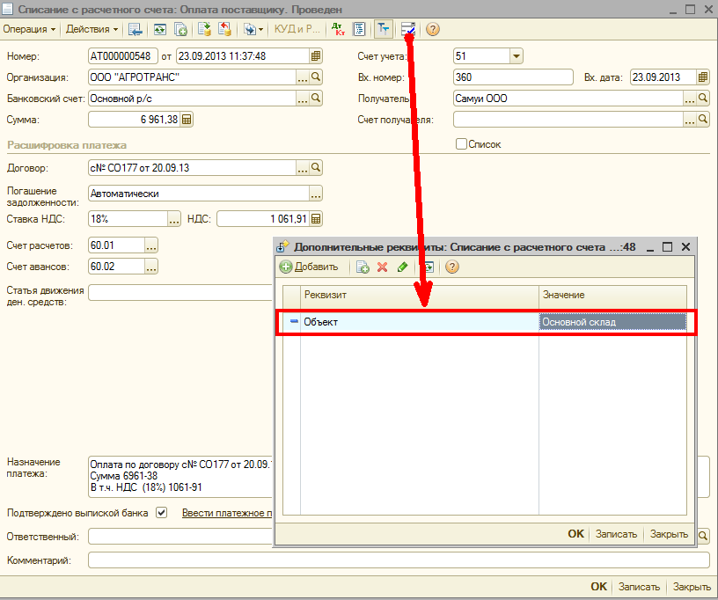Click Записать in main document footer

click(x=637, y=587)
